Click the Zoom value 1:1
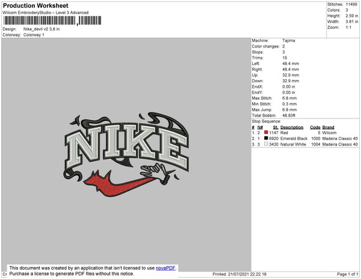361x279 pixels. coord(348,28)
